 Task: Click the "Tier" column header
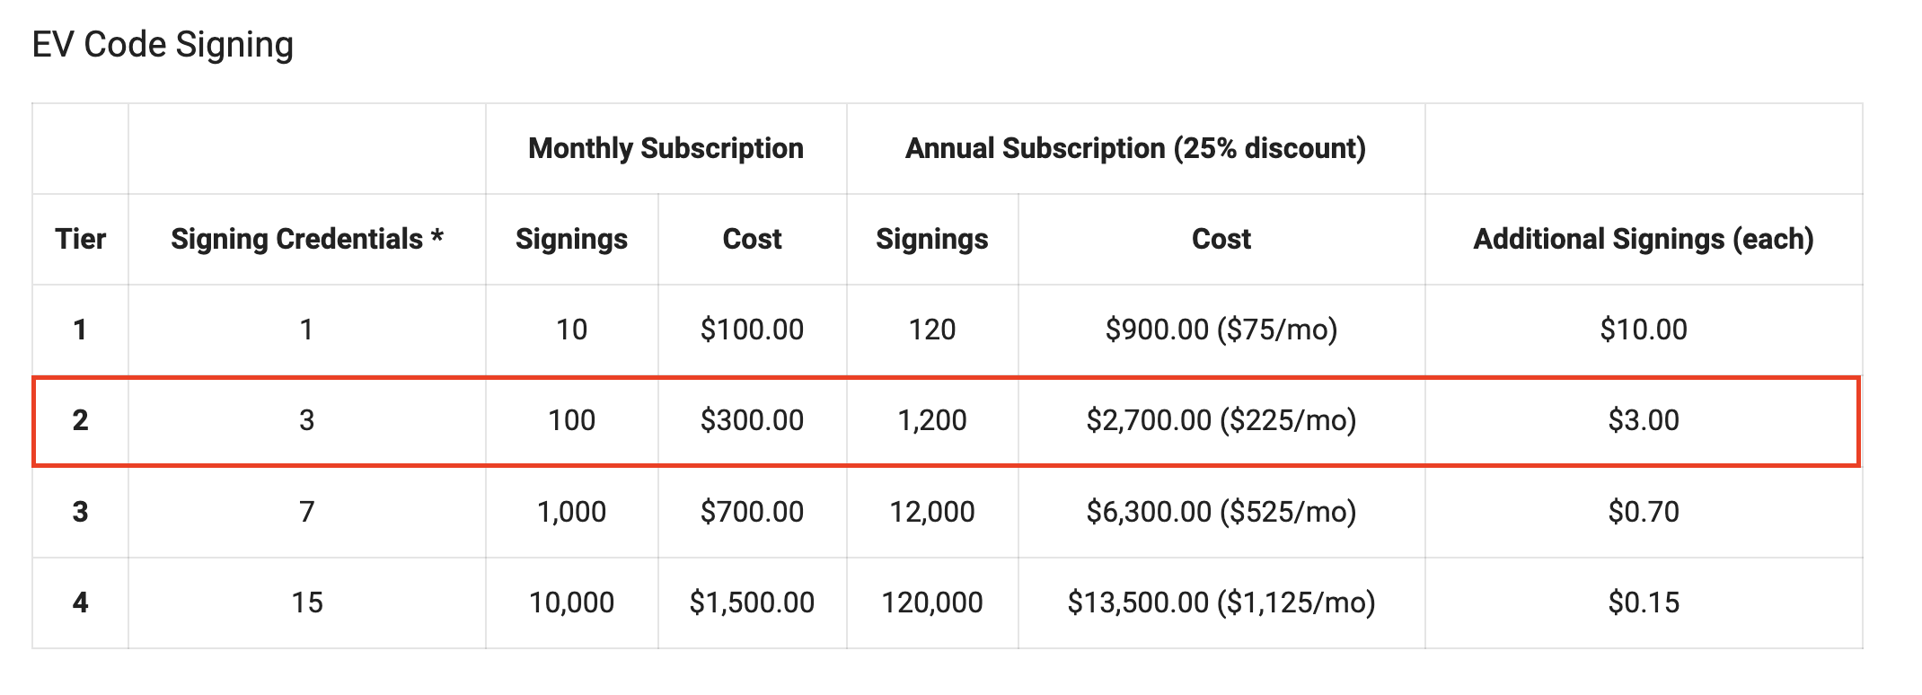click(80, 239)
